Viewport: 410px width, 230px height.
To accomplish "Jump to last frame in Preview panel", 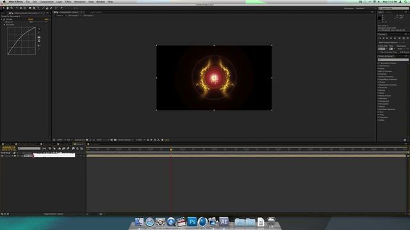I will 395,38.
